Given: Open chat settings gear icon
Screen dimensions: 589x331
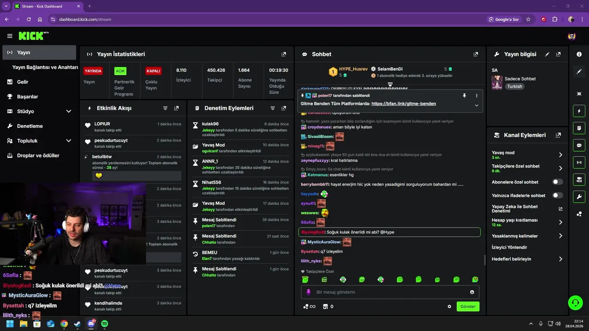Looking at the screenshot, I should point(450,307).
